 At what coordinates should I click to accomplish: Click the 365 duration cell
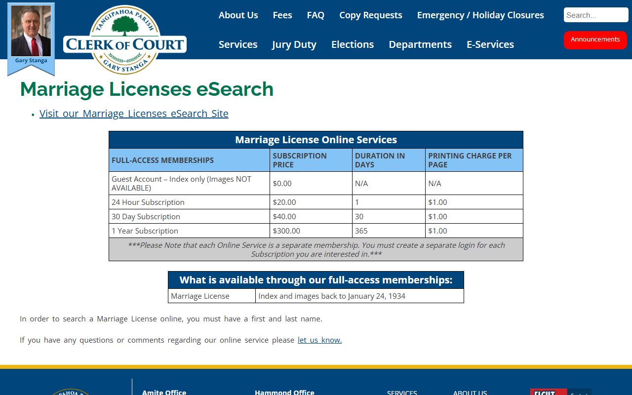point(389,231)
